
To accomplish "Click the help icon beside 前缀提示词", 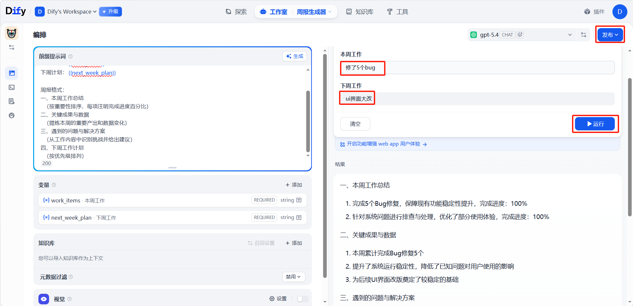I will [x=70, y=57].
